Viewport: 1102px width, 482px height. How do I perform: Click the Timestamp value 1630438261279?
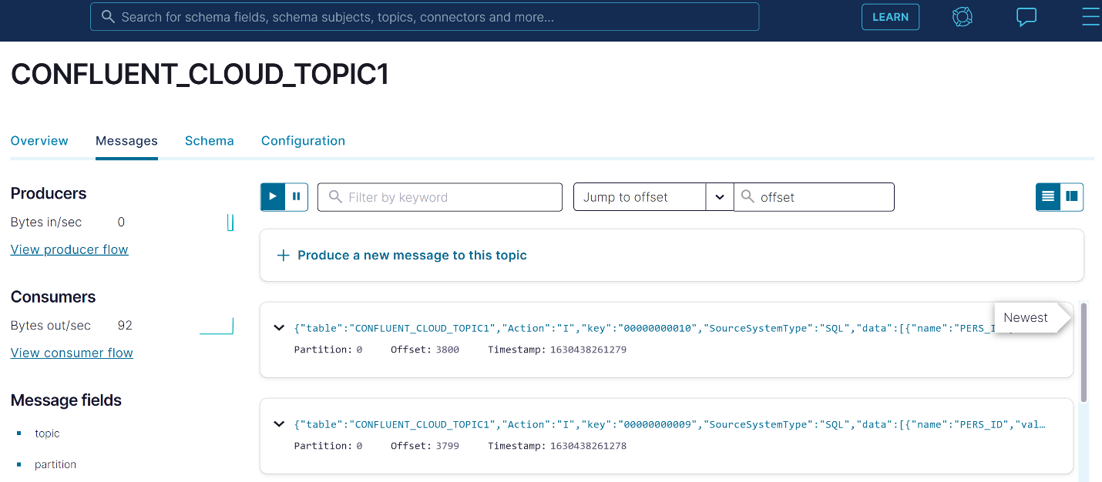(x=586, y=350)
